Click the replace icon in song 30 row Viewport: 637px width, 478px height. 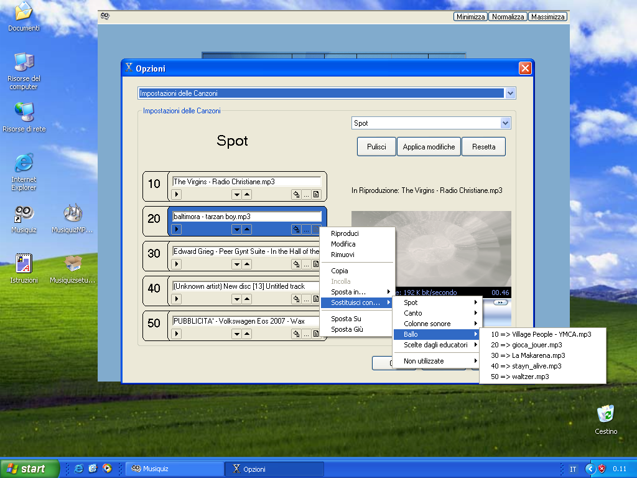(297, 265)
